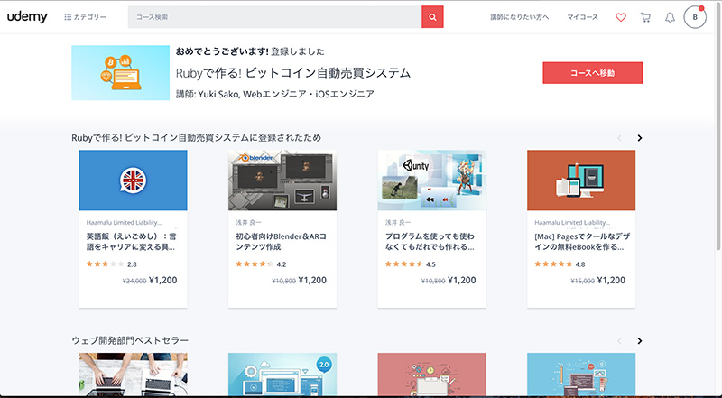Open the 英語飯 UK flag course thumbnail
The width and height of the screenshot is (722, 398).
point(133,180)
